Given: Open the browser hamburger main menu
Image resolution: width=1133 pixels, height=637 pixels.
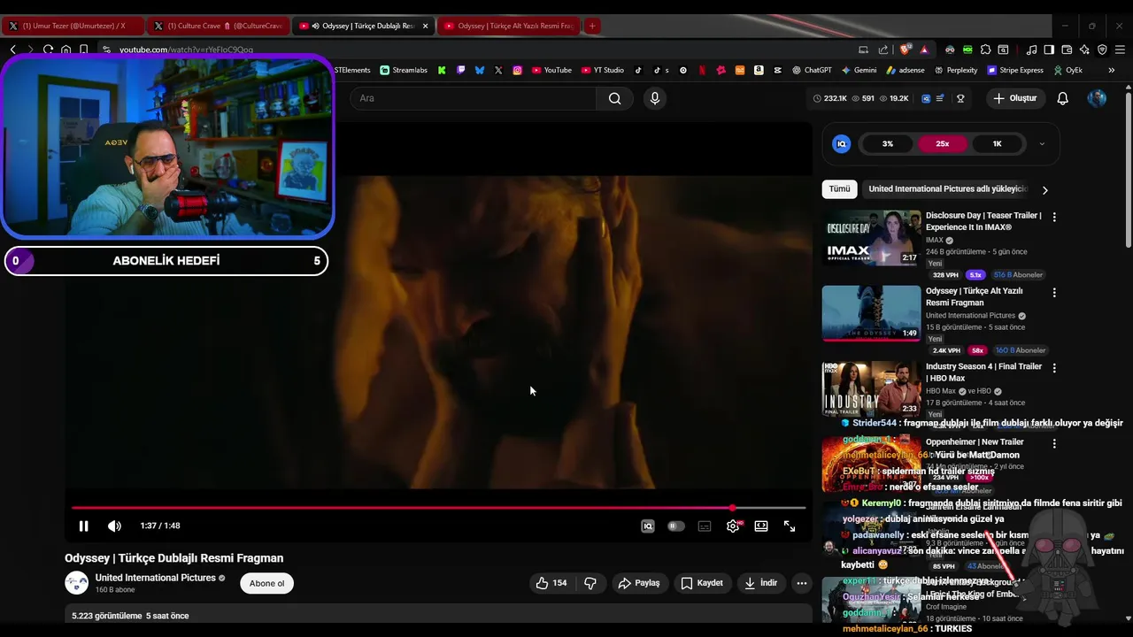Looking at the screenshot, I should (1120, 50).
